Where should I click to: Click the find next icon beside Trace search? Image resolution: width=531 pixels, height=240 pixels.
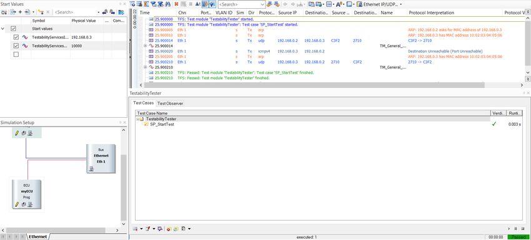(x=277, y=4)
